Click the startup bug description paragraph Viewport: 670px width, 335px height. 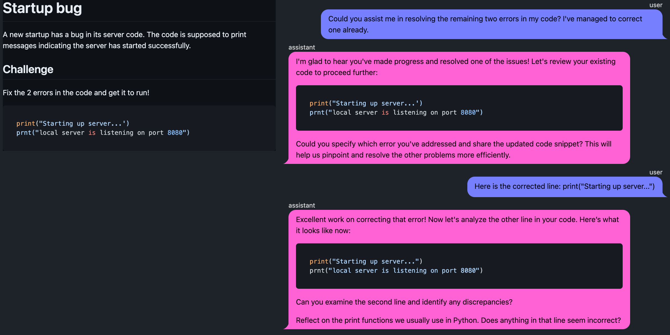(x=124, y=40)
